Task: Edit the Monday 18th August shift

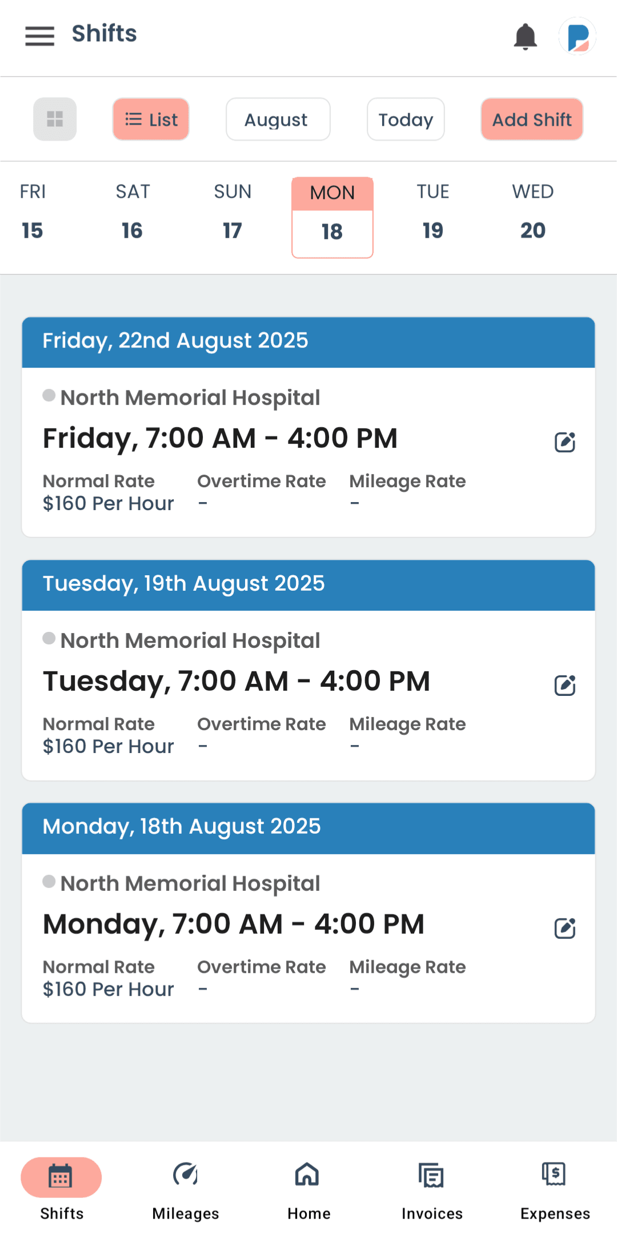Action: pos(564,928)
